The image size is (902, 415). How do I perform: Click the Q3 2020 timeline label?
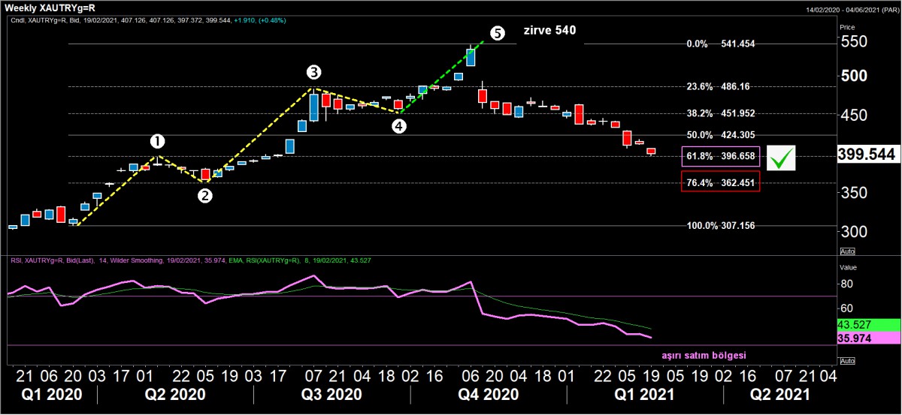click(331, 394)
